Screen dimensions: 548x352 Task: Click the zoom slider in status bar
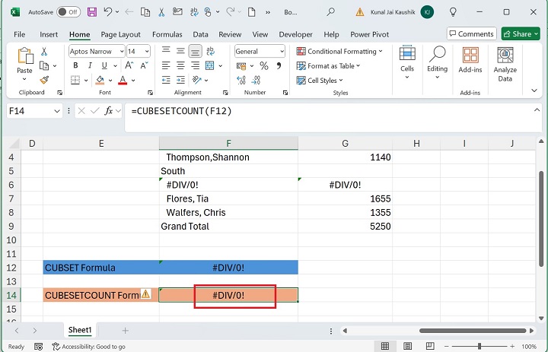tap(479, 347)
